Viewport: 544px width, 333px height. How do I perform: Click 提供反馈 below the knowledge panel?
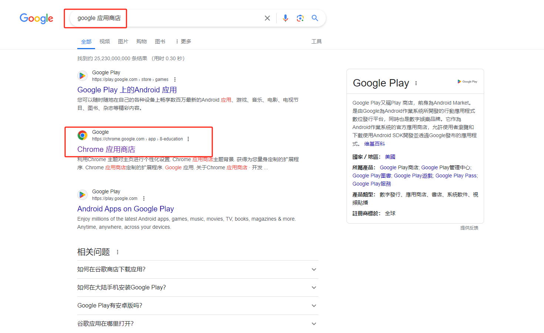pyautogui.click(x=469, y=228)
